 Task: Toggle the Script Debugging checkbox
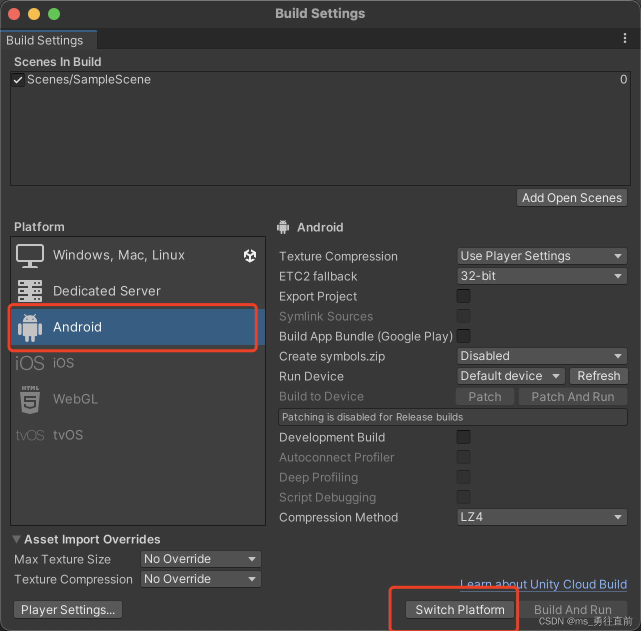[463, 497]
